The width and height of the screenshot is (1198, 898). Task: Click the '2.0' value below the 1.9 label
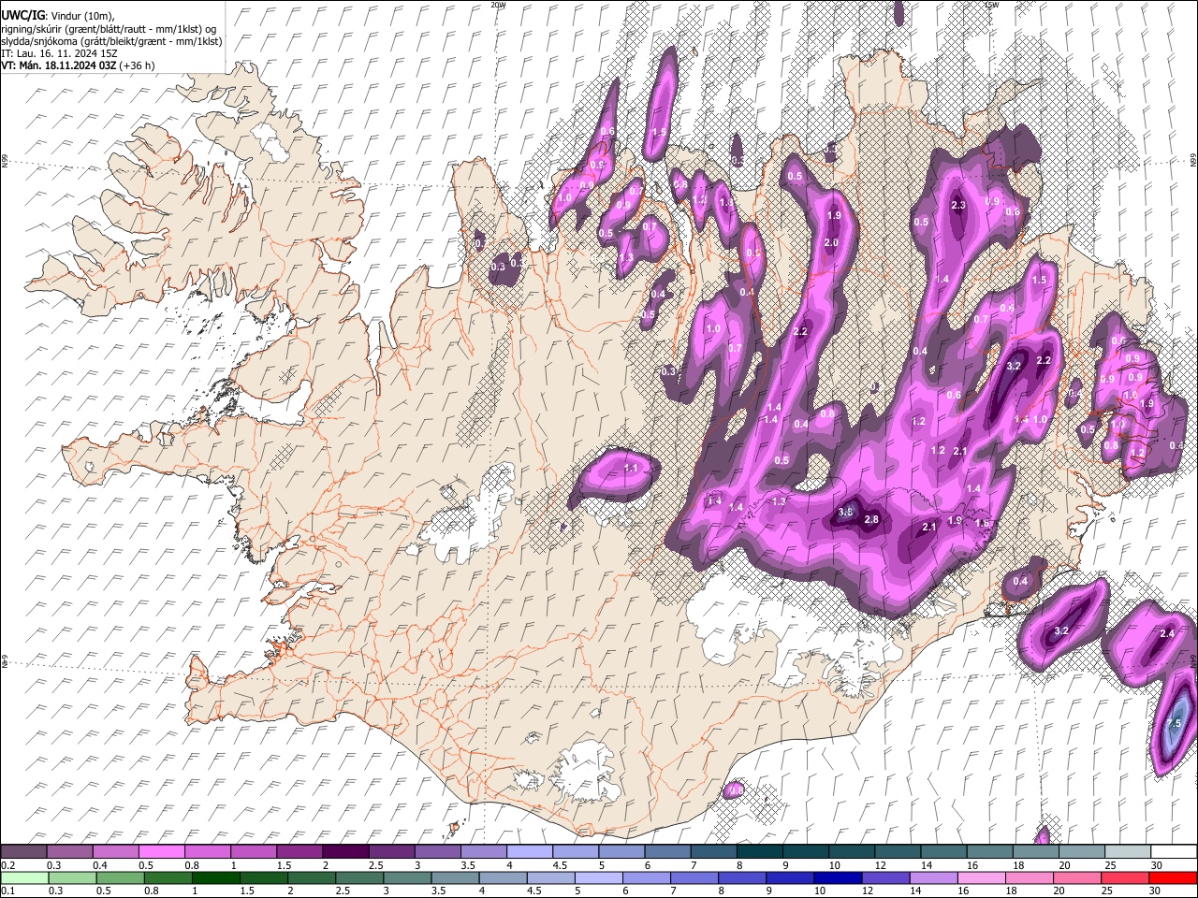[830, 243]
